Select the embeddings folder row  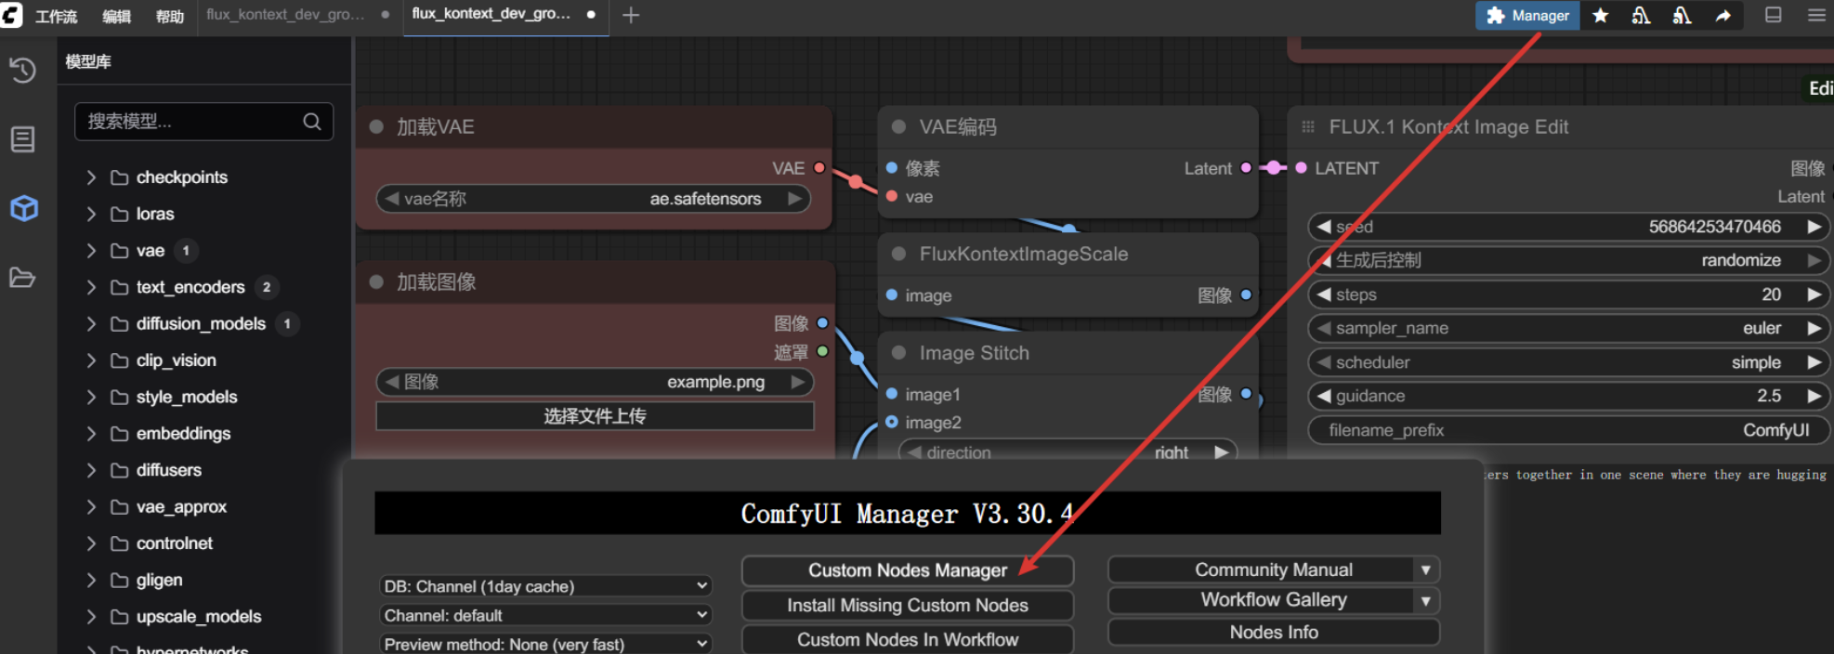pyautogui.click(x=204, y=434)
